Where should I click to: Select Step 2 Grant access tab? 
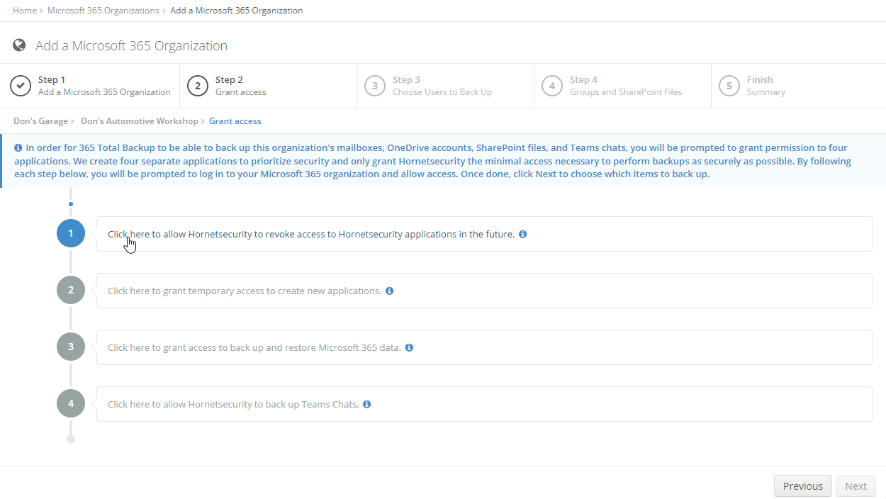click(x=268, y=86)
